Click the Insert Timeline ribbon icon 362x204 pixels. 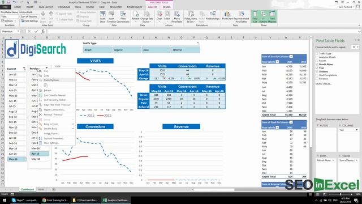pos(111,16)
